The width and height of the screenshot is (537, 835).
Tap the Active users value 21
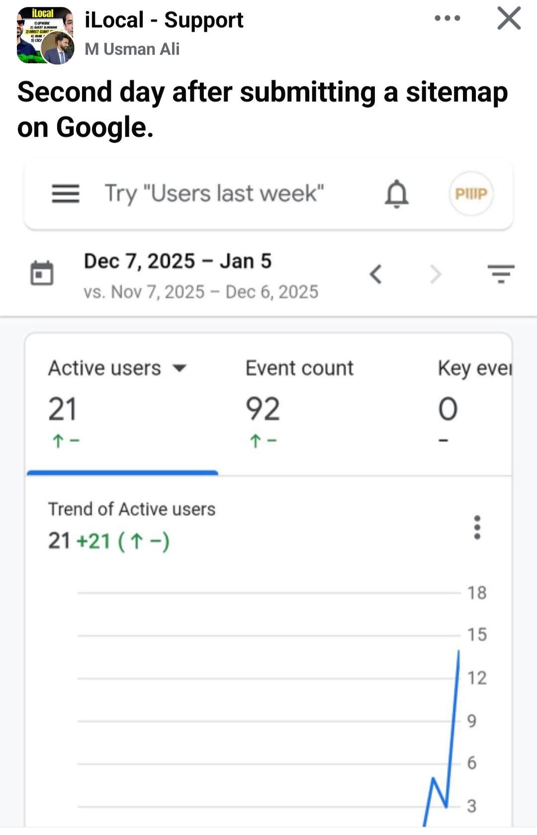63,409
